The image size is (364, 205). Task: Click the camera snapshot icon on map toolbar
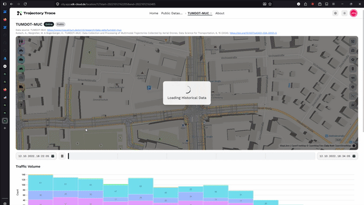pyautogui.click(x=353, y=51)
